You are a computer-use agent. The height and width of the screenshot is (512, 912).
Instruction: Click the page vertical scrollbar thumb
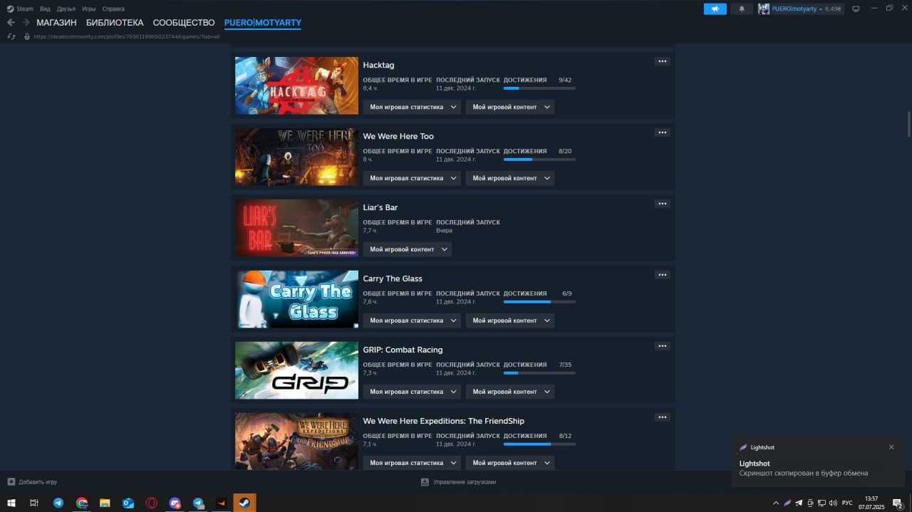(908, 125)
